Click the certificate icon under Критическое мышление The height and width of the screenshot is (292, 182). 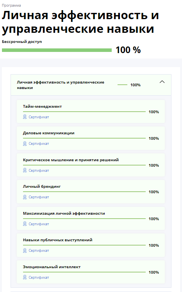coord(25,170)
